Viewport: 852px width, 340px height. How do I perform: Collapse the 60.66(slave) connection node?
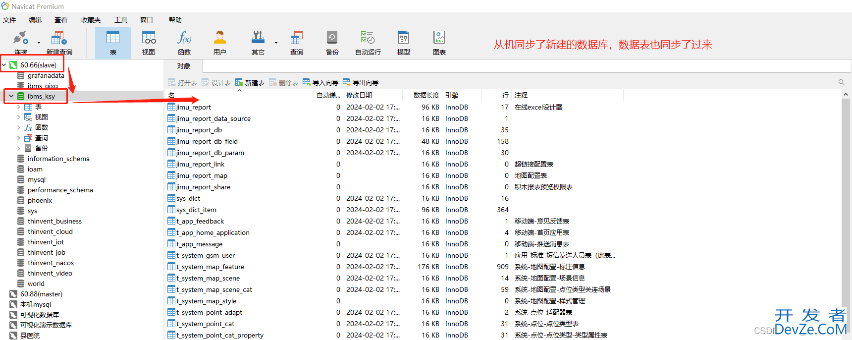[4, 65]
